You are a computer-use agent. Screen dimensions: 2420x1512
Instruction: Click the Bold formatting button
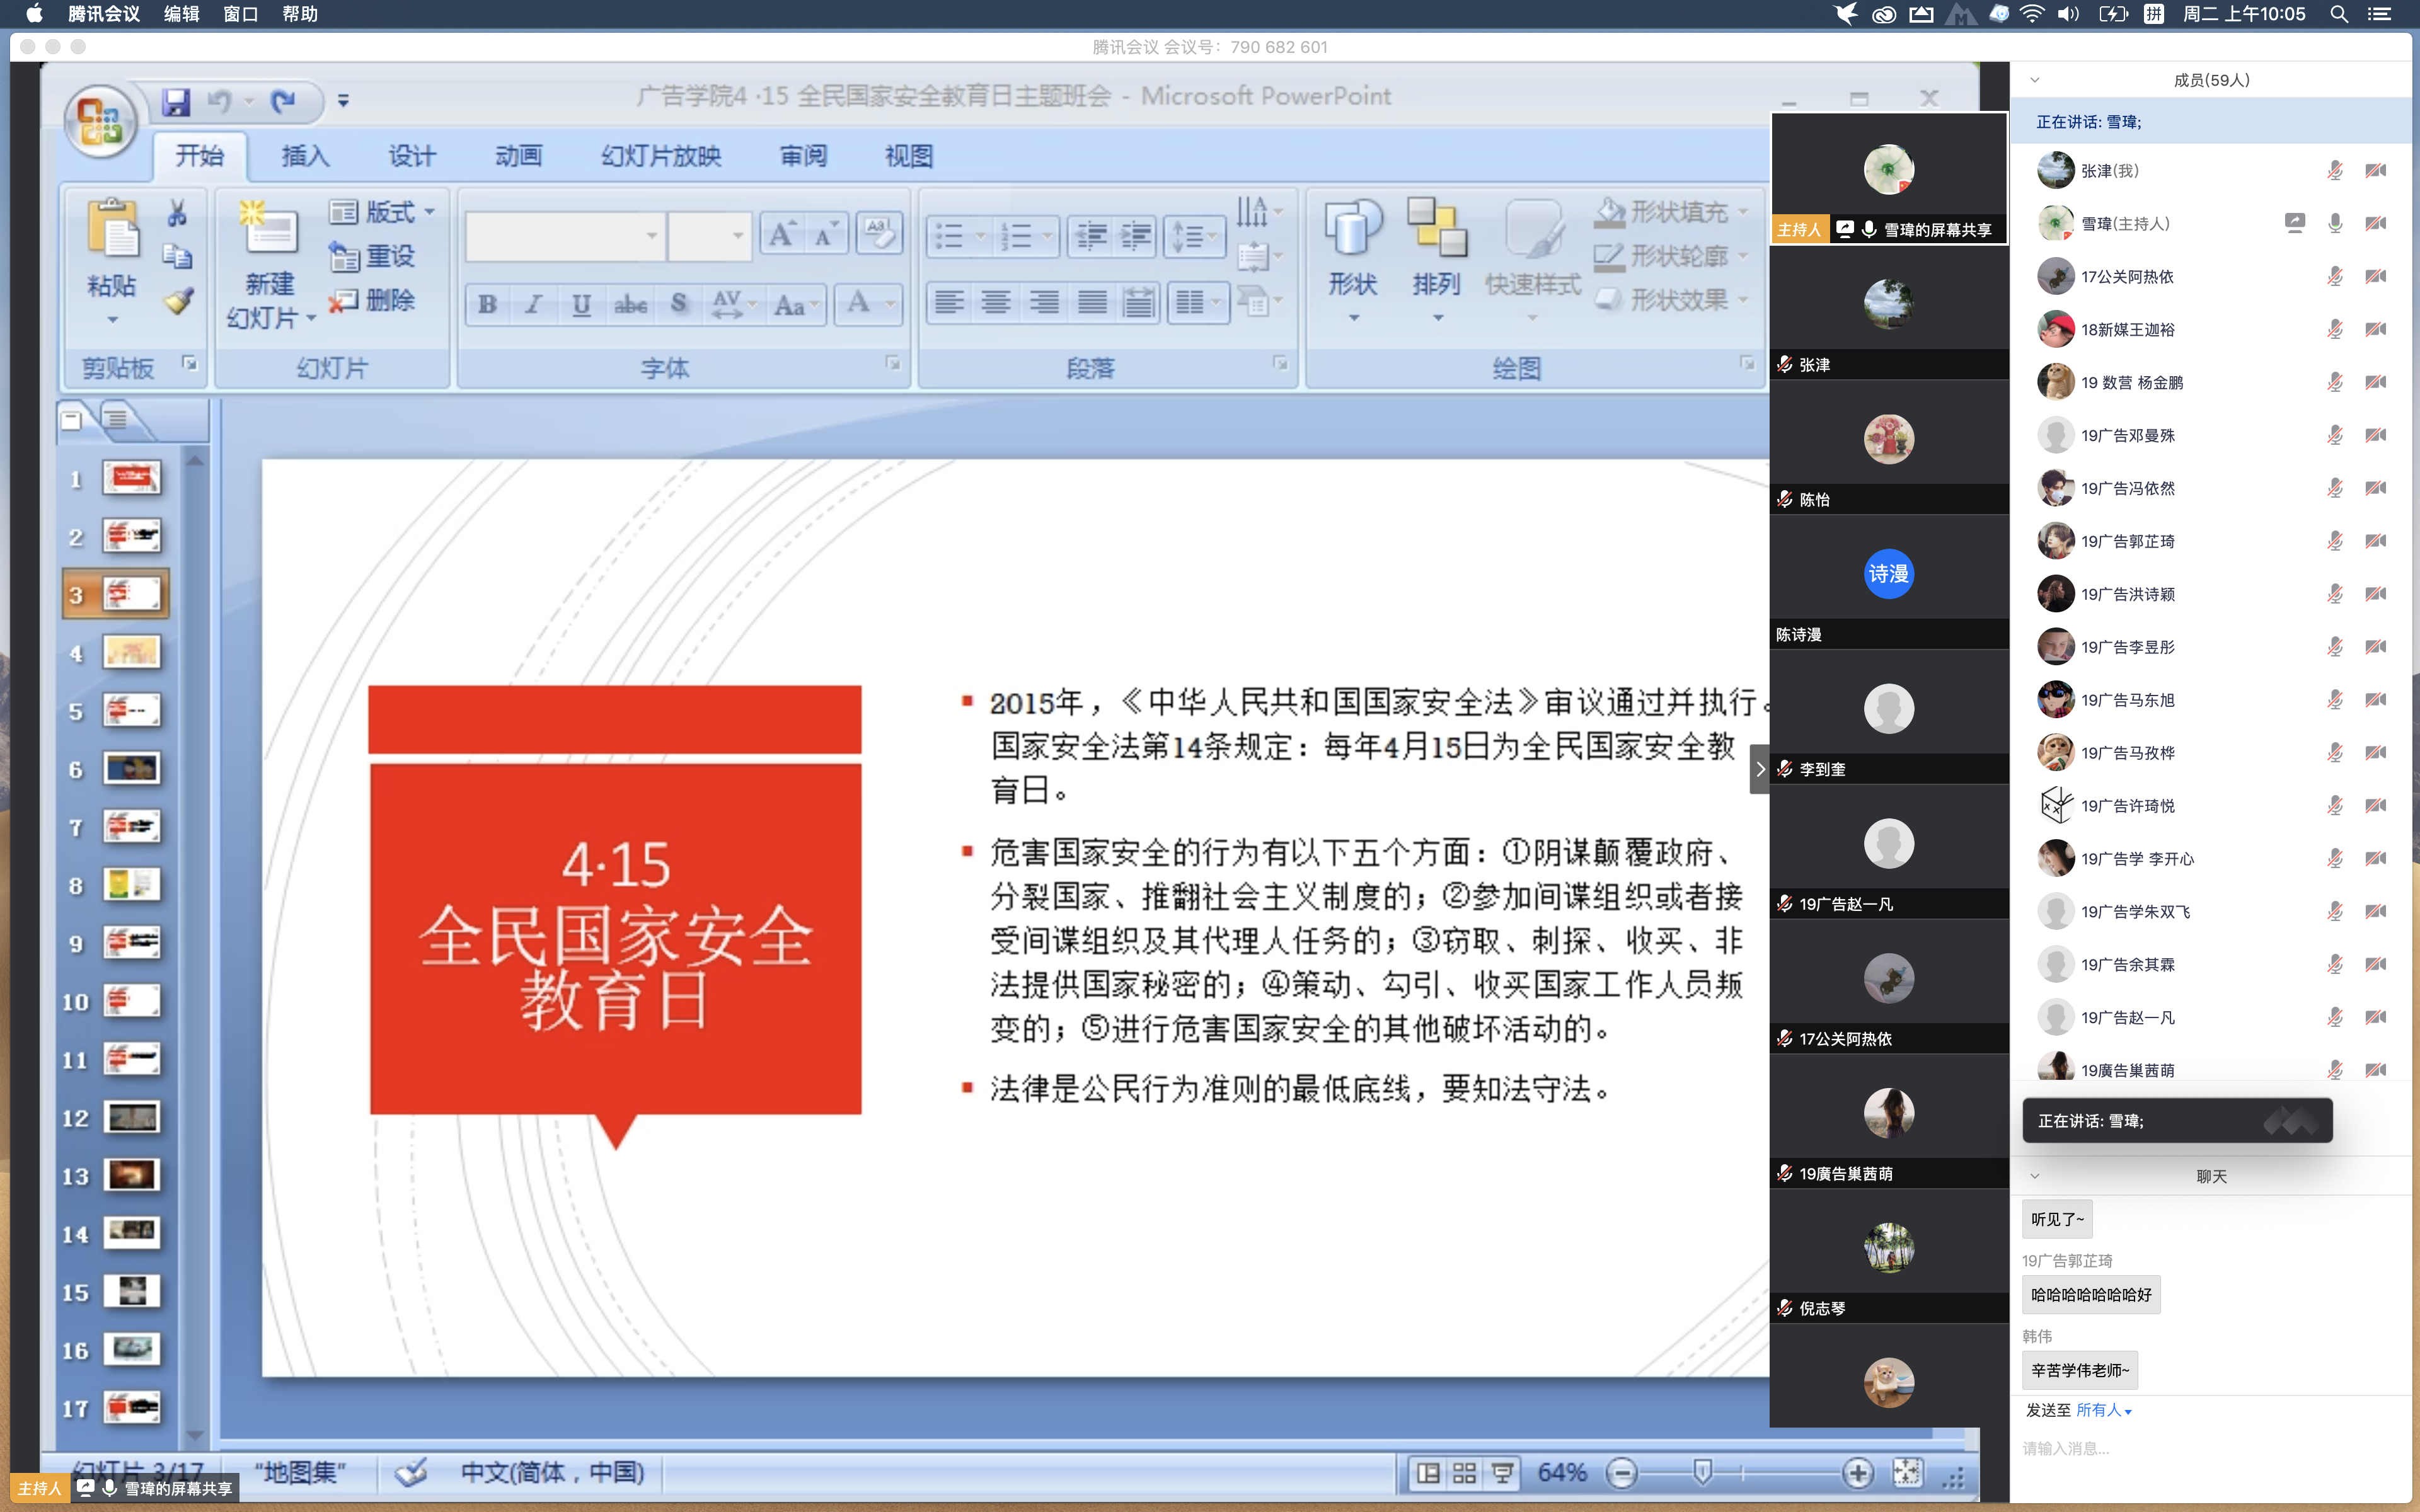tap(488, 304)
